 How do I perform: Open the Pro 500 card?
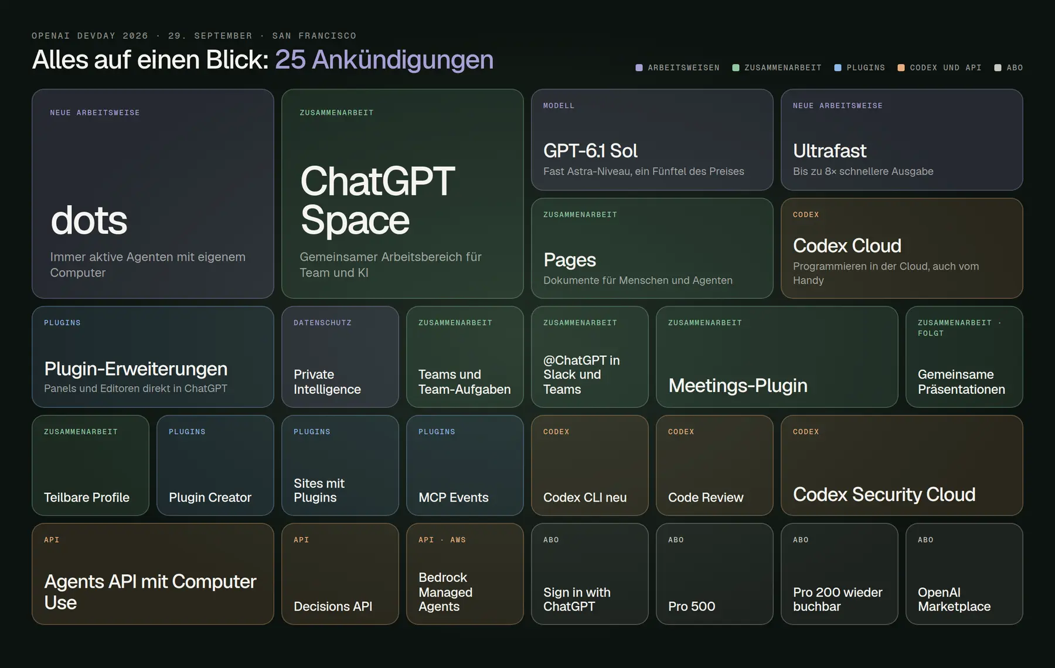pos(714,574)
